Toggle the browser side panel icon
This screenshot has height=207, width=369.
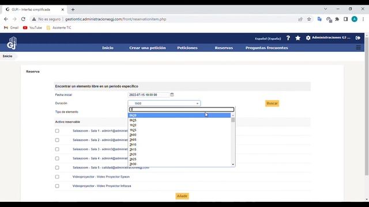pos(345,19)
